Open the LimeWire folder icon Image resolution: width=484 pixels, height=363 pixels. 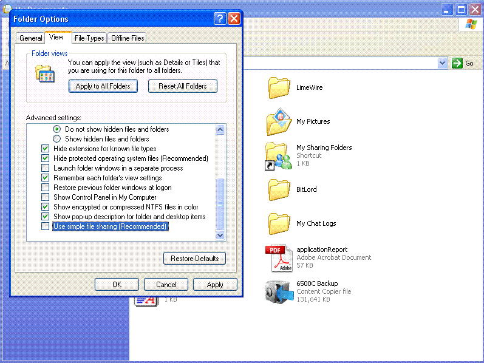pyautogui.click(x=279, y=87)
